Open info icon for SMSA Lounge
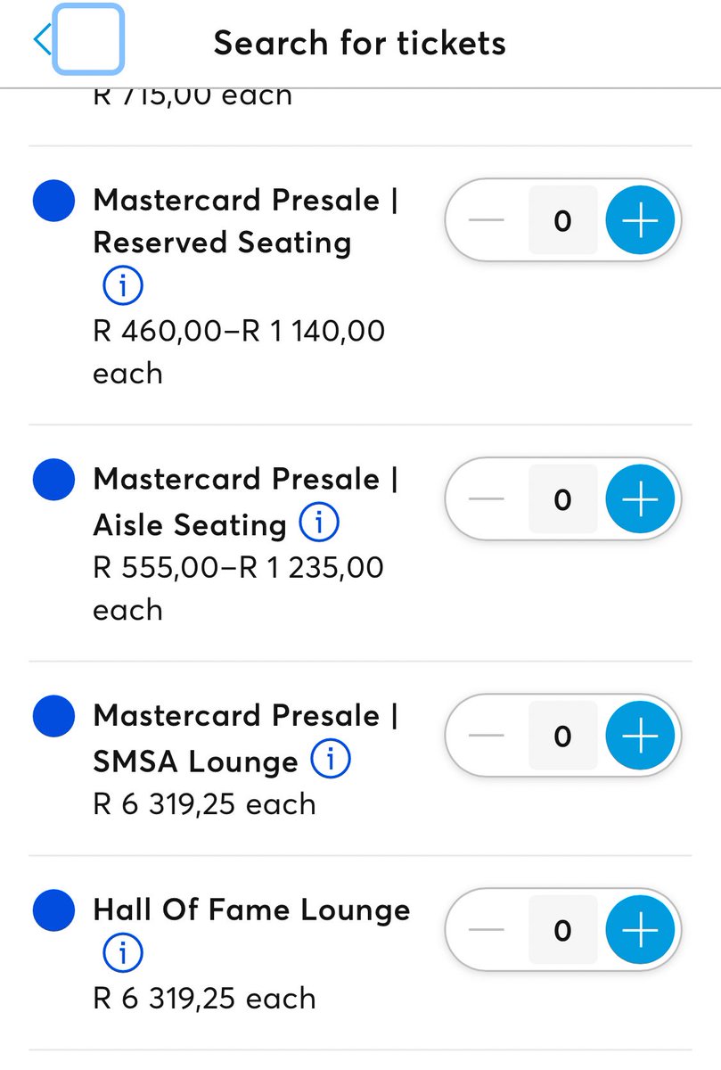The width and height of the screenshot is (721, 1070). (x=330, y=760)
